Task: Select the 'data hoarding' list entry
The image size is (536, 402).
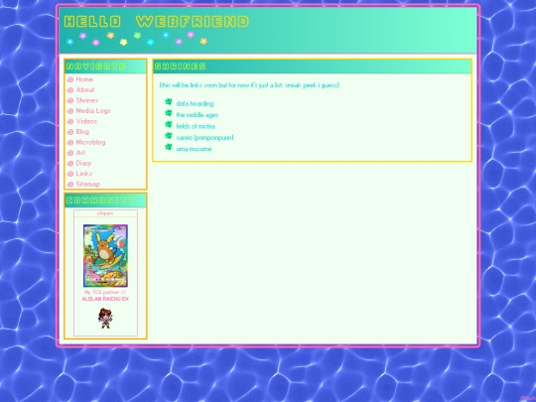Action: pyautogui.click(x=195, y=103)
